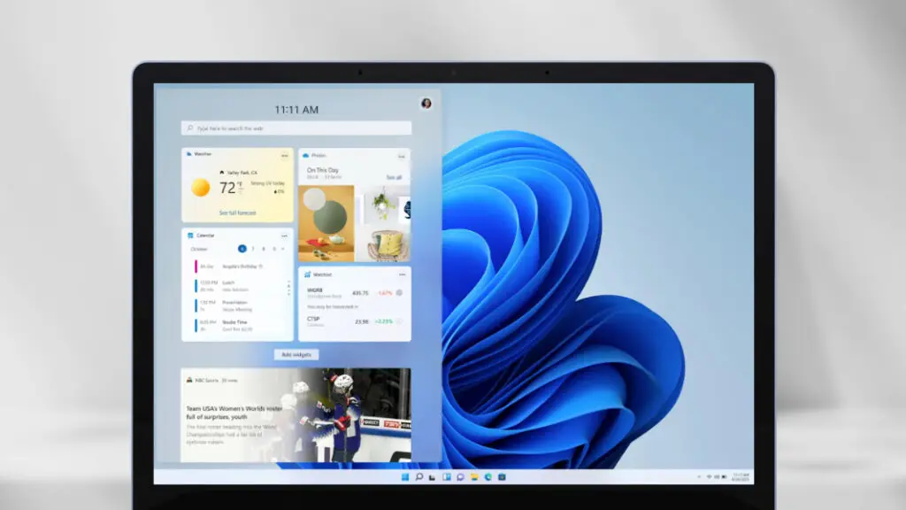Click your profile avatar above the widgets panel
The image size is (906, 510).
pos(427,101)
